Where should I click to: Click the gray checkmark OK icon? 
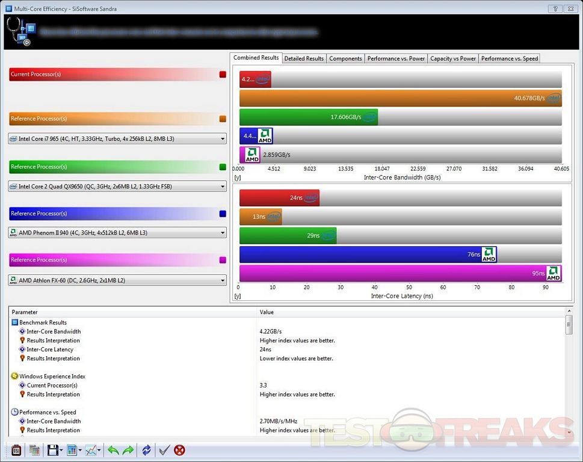(164, 450)
